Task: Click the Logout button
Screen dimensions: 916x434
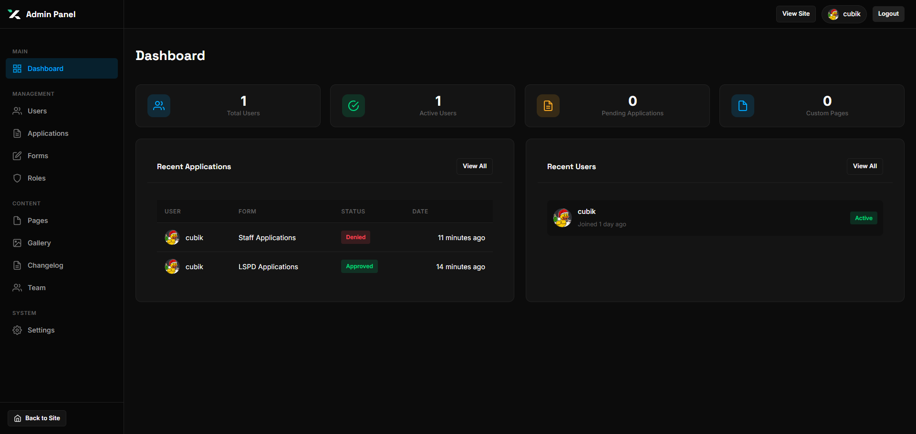Action: click(888, 14)
